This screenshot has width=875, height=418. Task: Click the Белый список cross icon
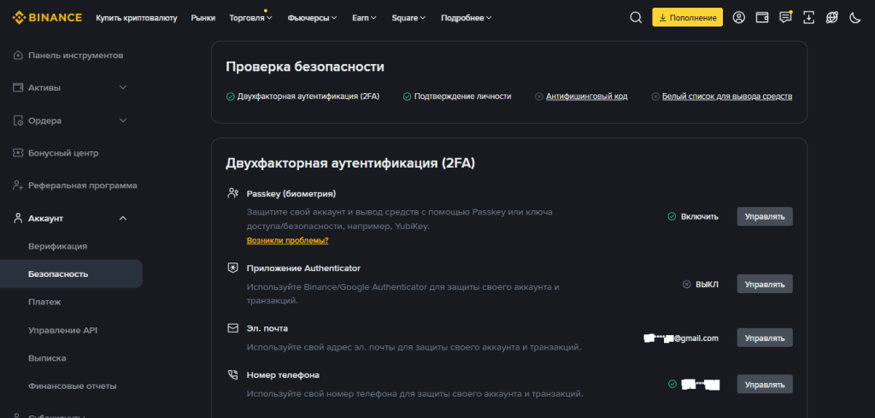click(655, 97)
